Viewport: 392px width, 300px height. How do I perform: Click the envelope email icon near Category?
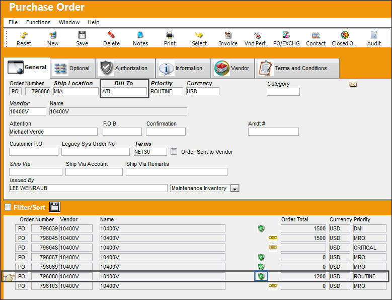click(353, 85)
